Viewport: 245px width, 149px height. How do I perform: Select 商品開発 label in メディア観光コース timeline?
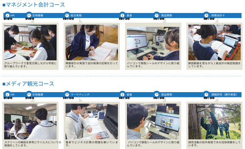[x=167, y=95]
